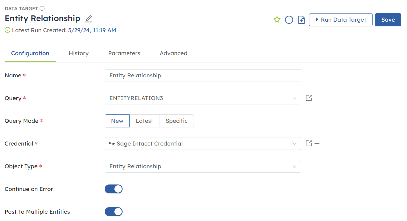
Task: Select the Latest query mode
Action: pyautogui.click(x=145, y=121)
